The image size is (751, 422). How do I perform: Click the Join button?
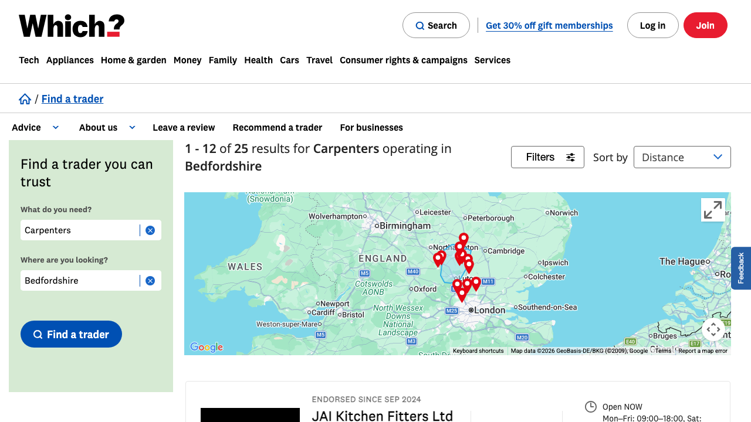point(705,25)
